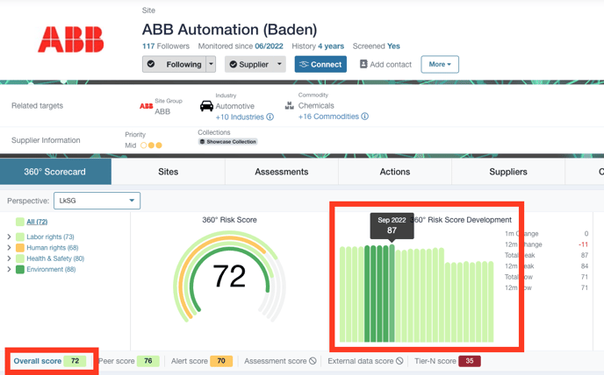Click the Mid priority dots indicator

[x=151, y=145]
